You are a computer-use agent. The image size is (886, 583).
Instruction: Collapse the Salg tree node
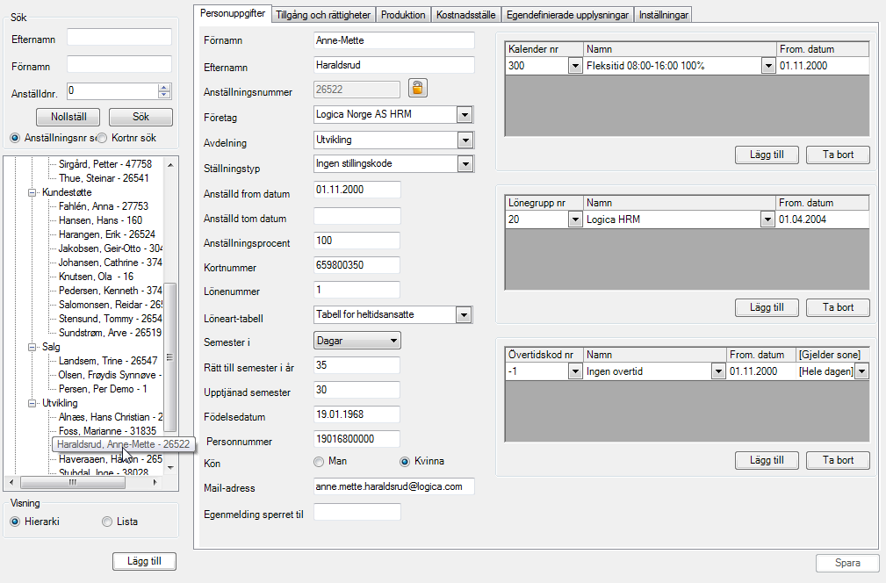(32, 347)
